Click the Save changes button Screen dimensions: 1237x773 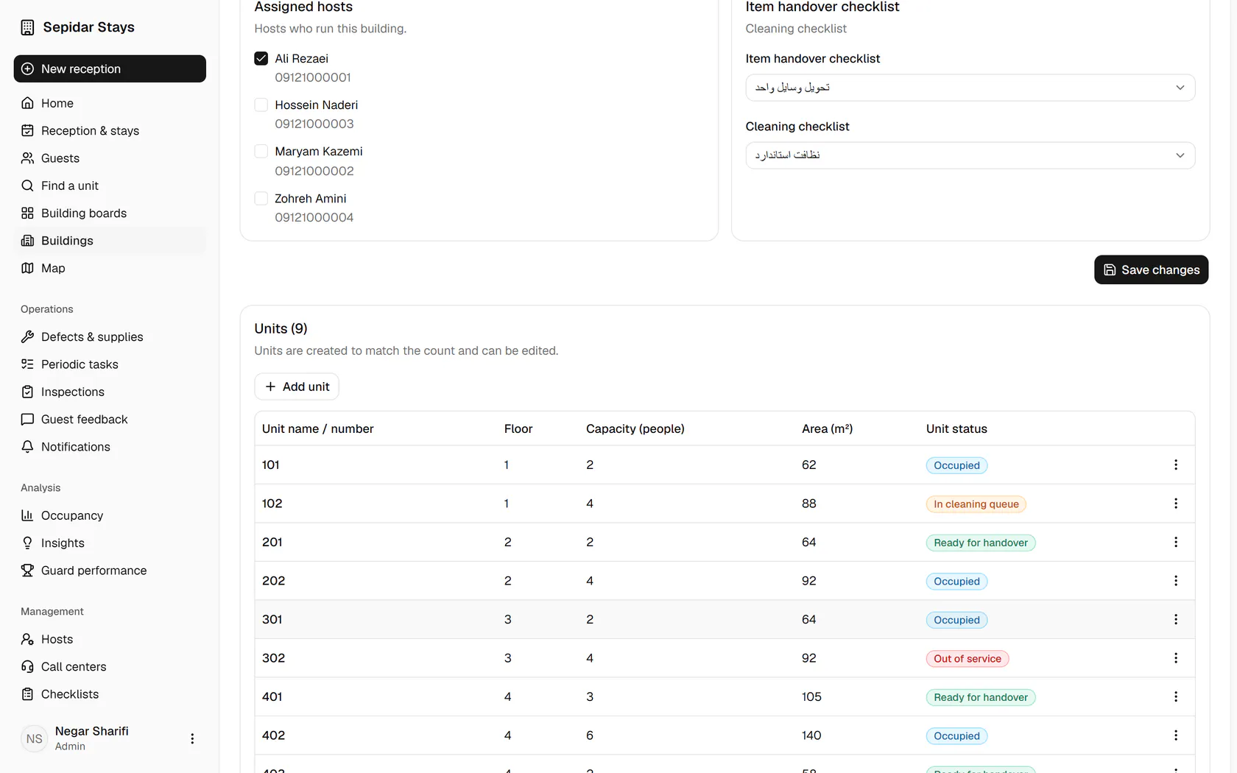pos(1151,269)
